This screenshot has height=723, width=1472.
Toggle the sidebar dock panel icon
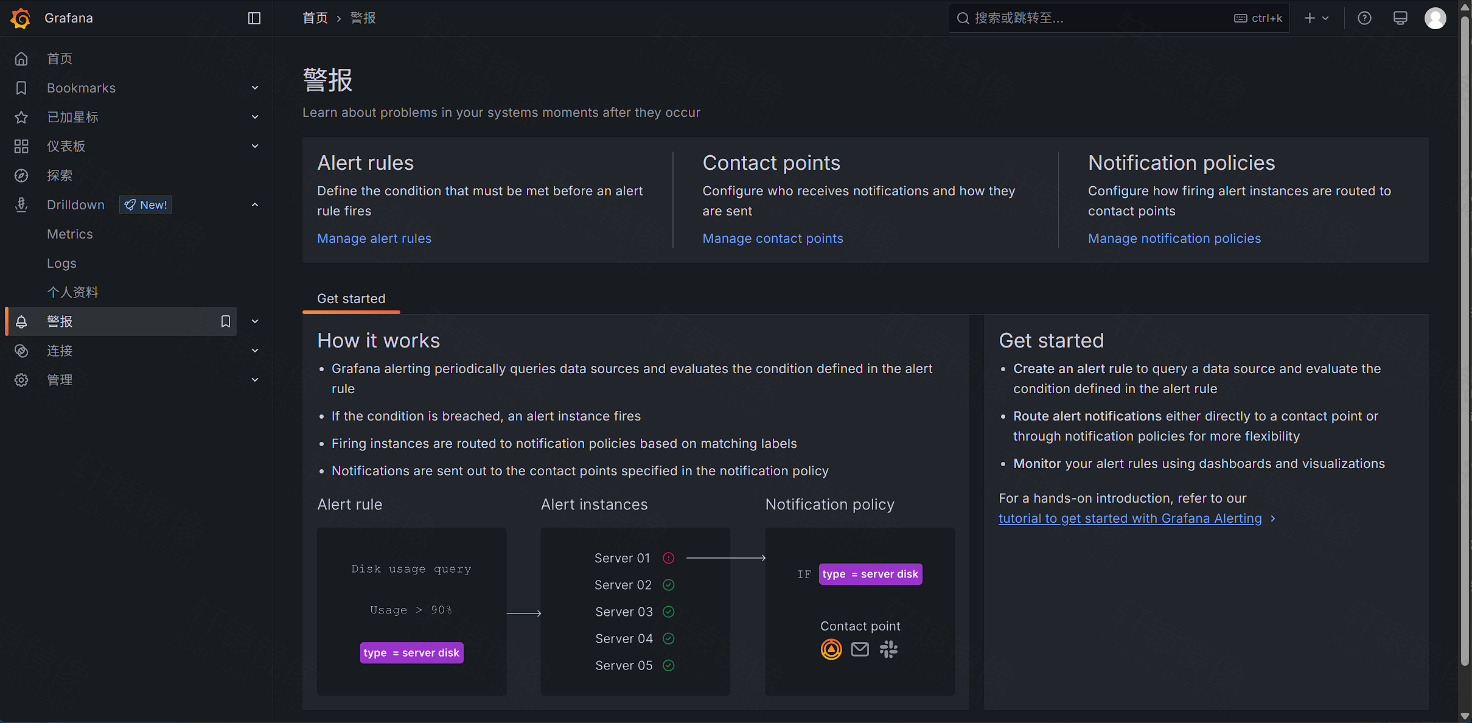tap(254, 18)
